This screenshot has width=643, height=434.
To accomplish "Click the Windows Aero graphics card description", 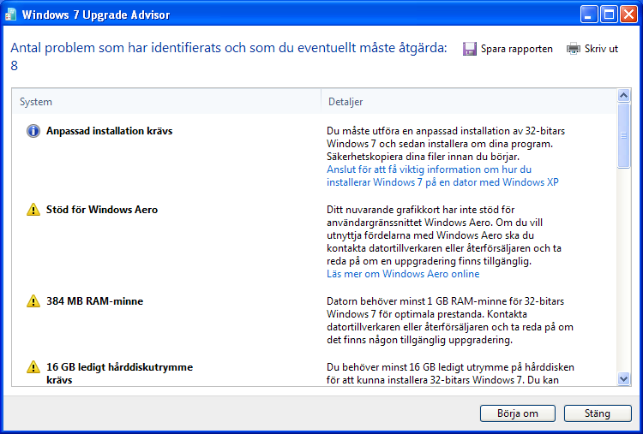I will (444, 235).
